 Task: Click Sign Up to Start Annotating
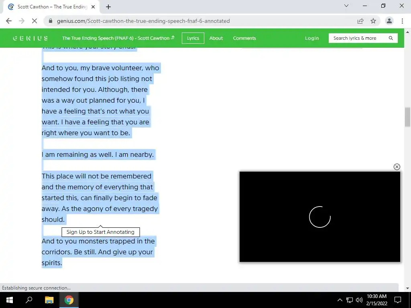coord(100,232)
